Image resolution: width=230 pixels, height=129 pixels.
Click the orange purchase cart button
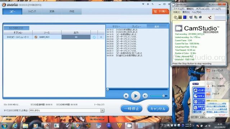(x=161, y=11)
